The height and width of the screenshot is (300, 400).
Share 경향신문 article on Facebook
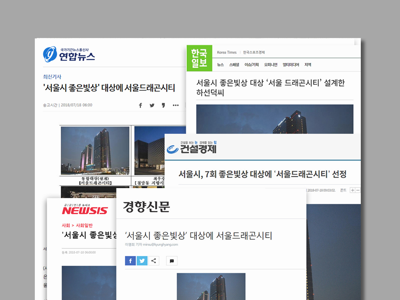pos(130,261)
